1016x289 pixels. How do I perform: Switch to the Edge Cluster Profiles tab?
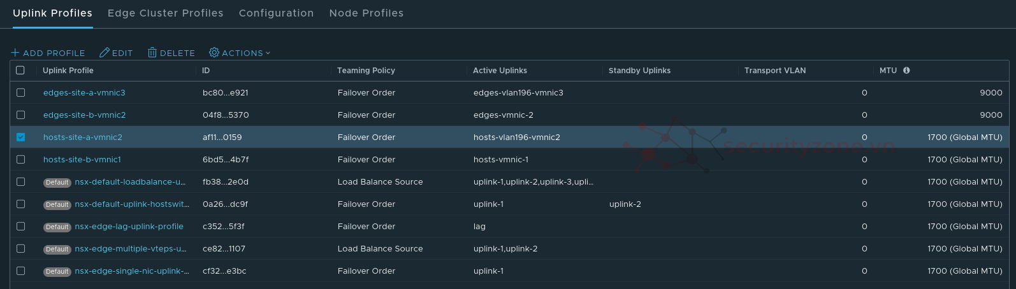165,13
